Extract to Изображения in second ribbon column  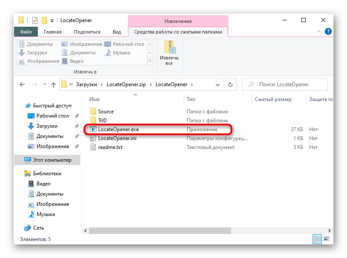tap(82, 44)
